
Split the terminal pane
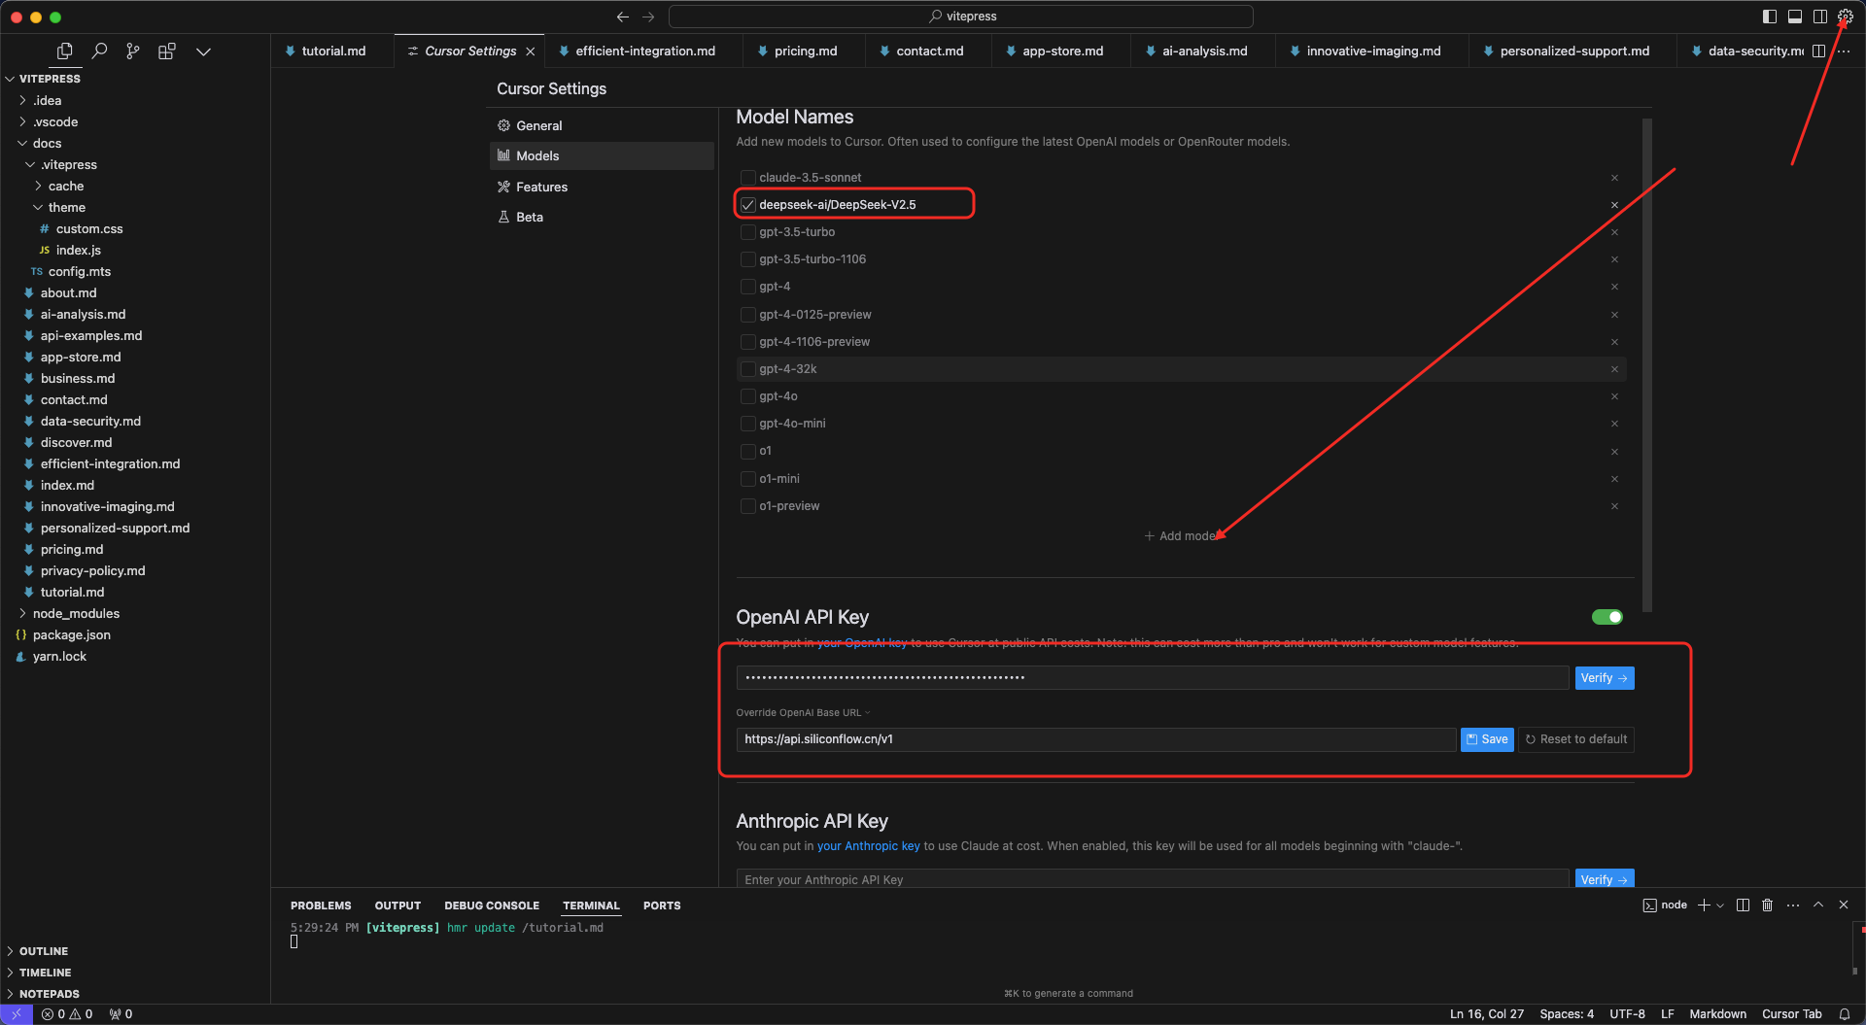pyautogui.click(x=1743, y=905)
